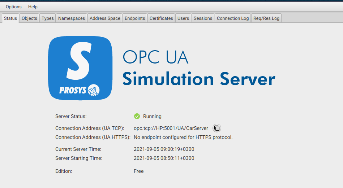Screen dimensions: 343x188
Task: Click the Prosys S logo
Action: pos(80,68)
